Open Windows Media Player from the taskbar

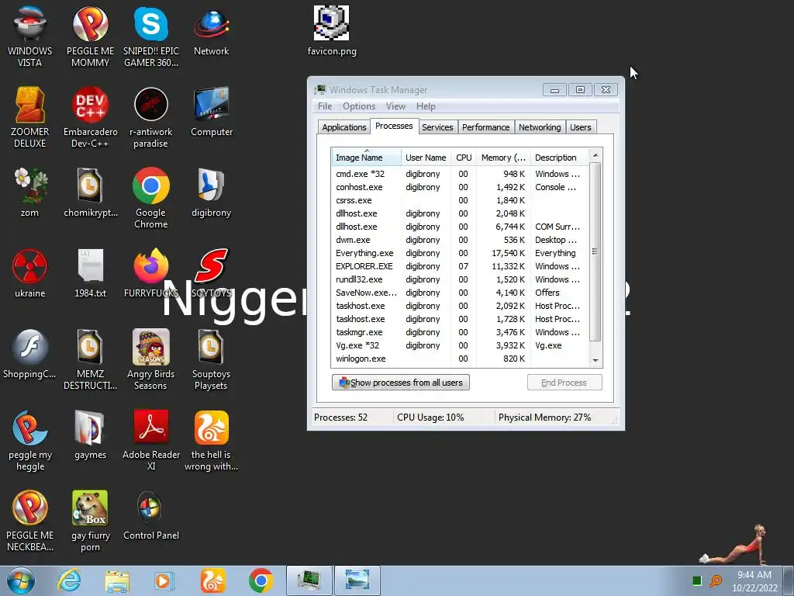pos(164,580)
